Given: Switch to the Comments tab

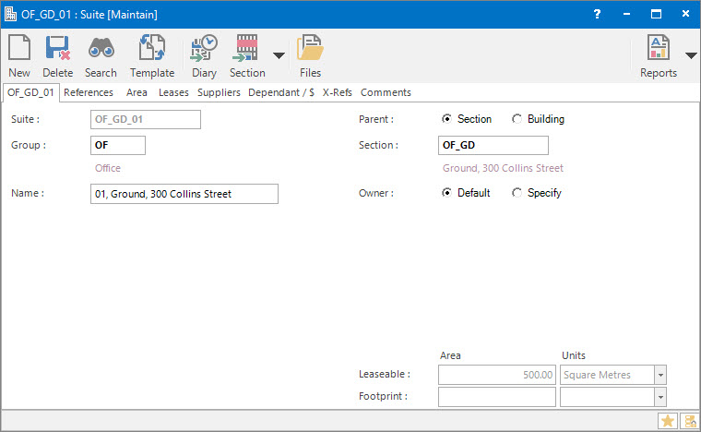Looking at the screenshot, I should pyautogui.click(x=386, y=92).
